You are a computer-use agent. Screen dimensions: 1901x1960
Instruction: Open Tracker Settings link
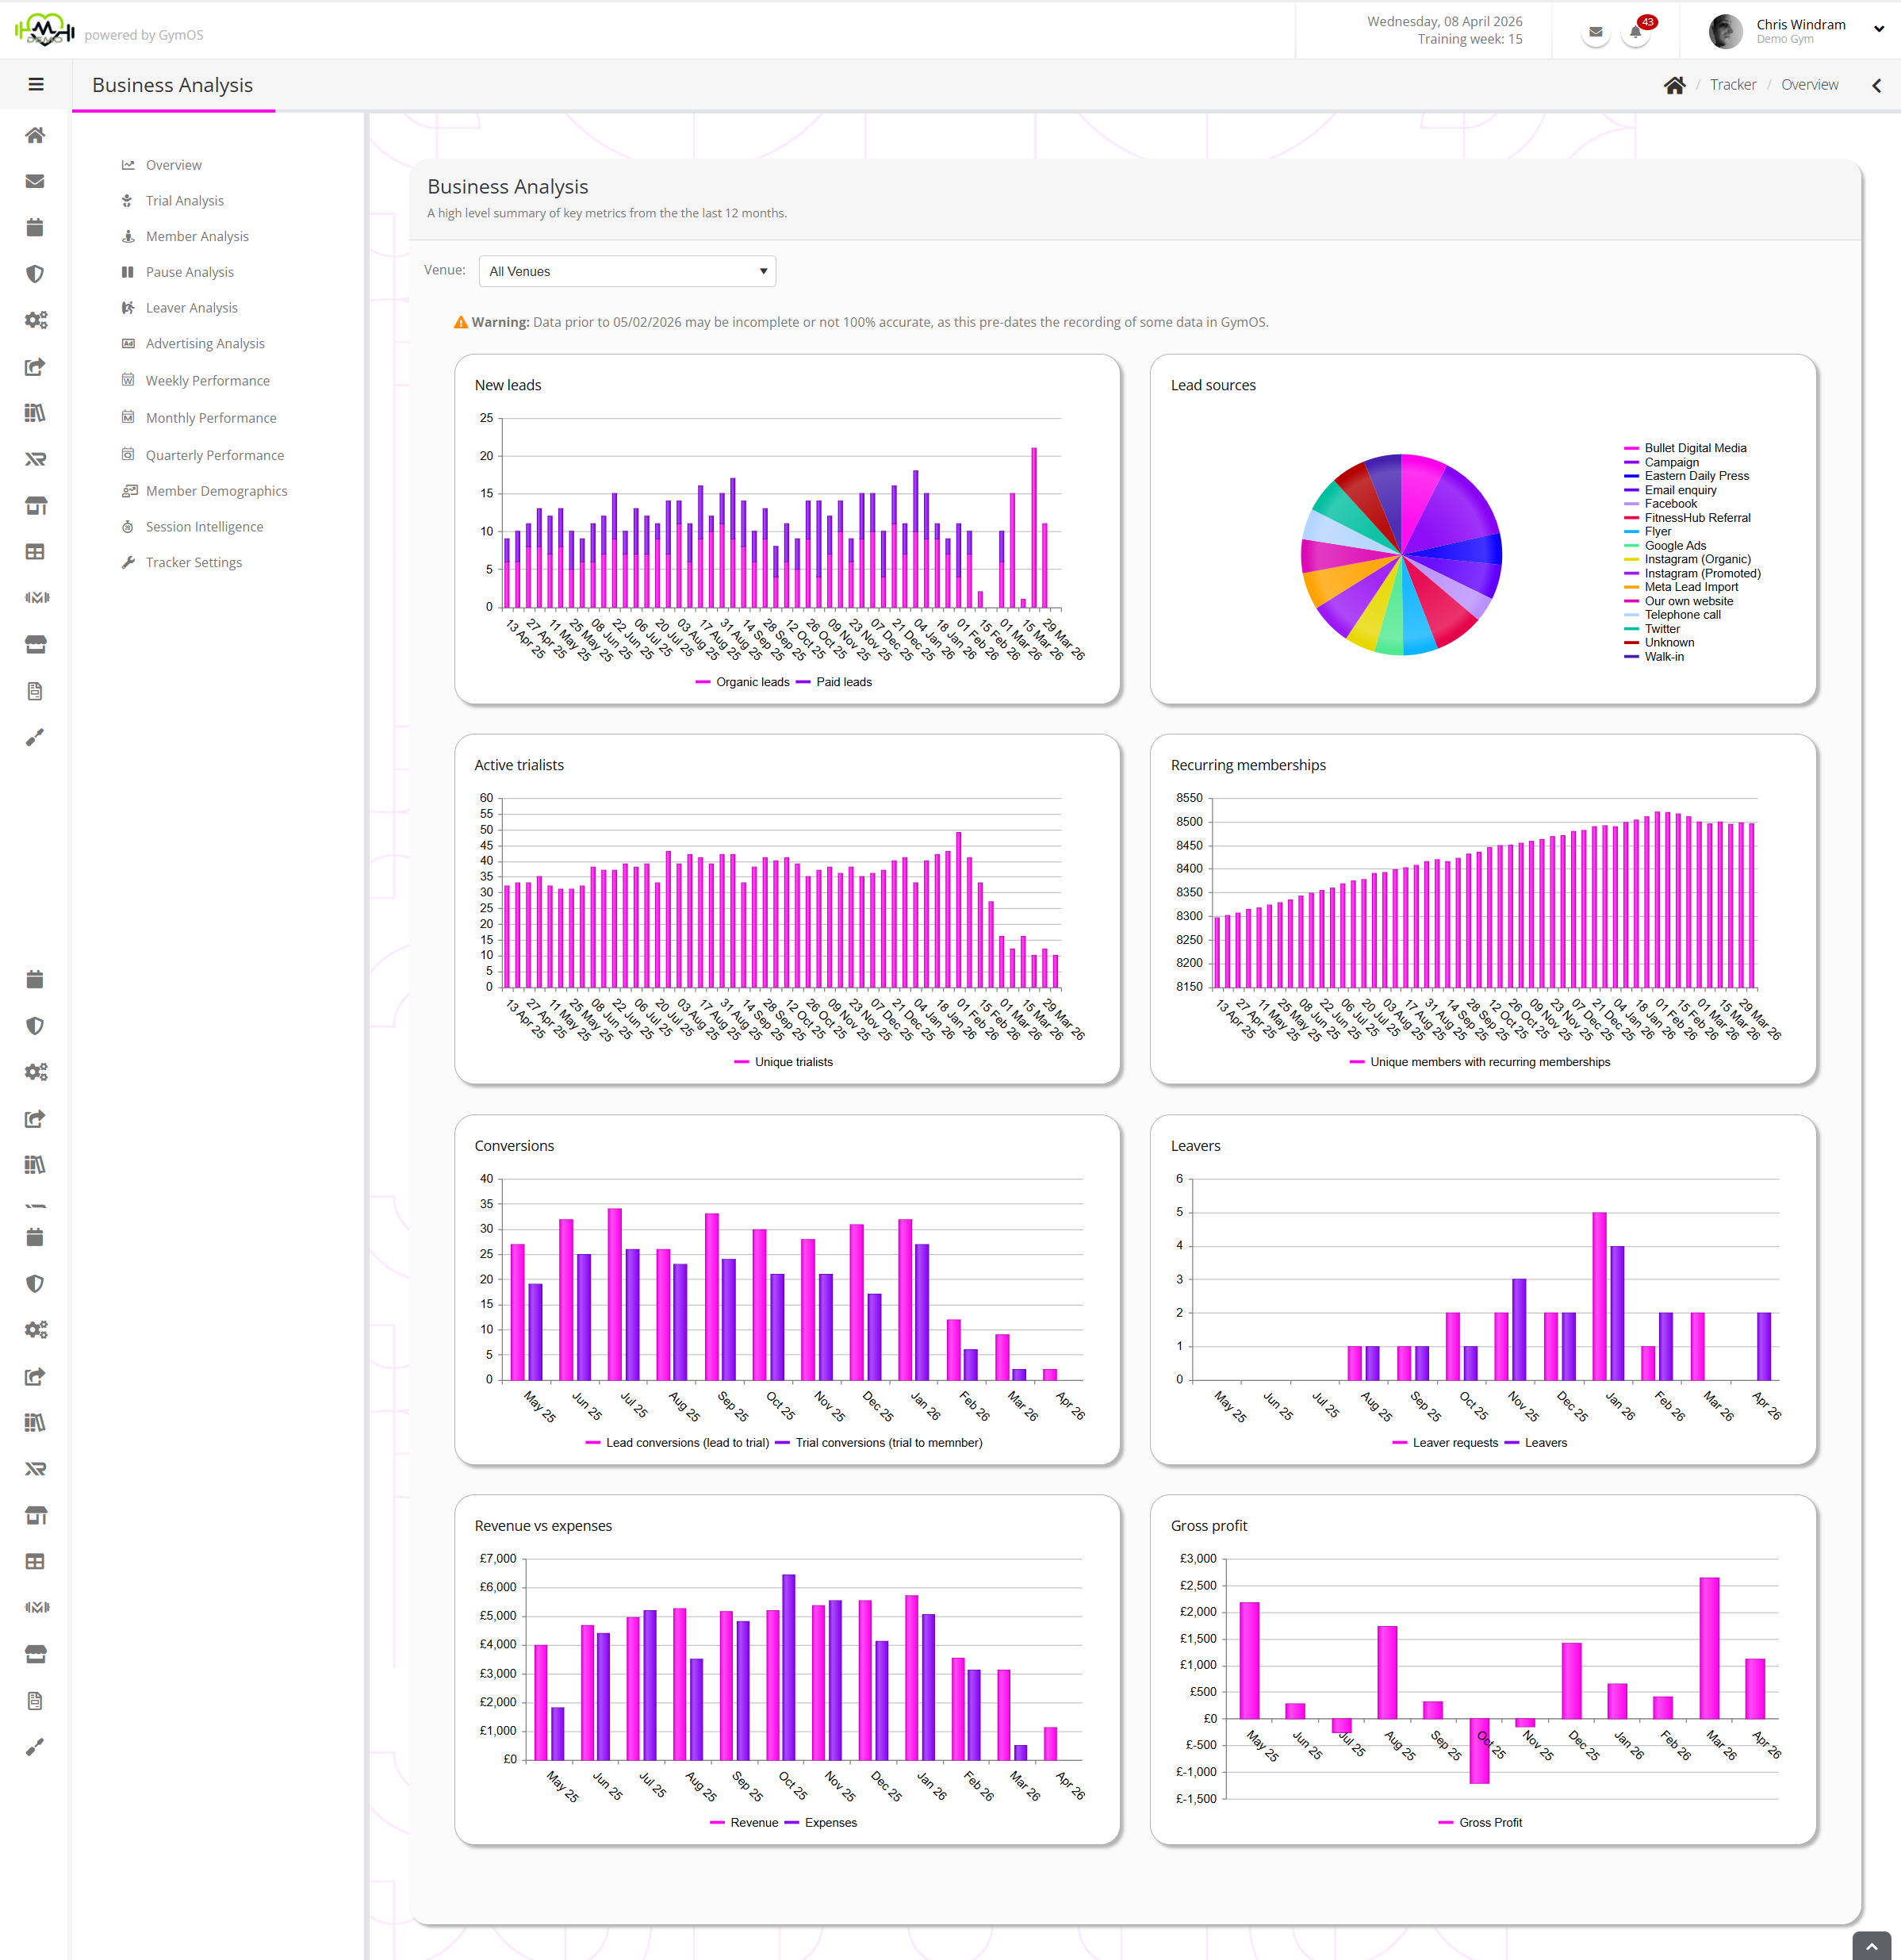click(193, 562)
